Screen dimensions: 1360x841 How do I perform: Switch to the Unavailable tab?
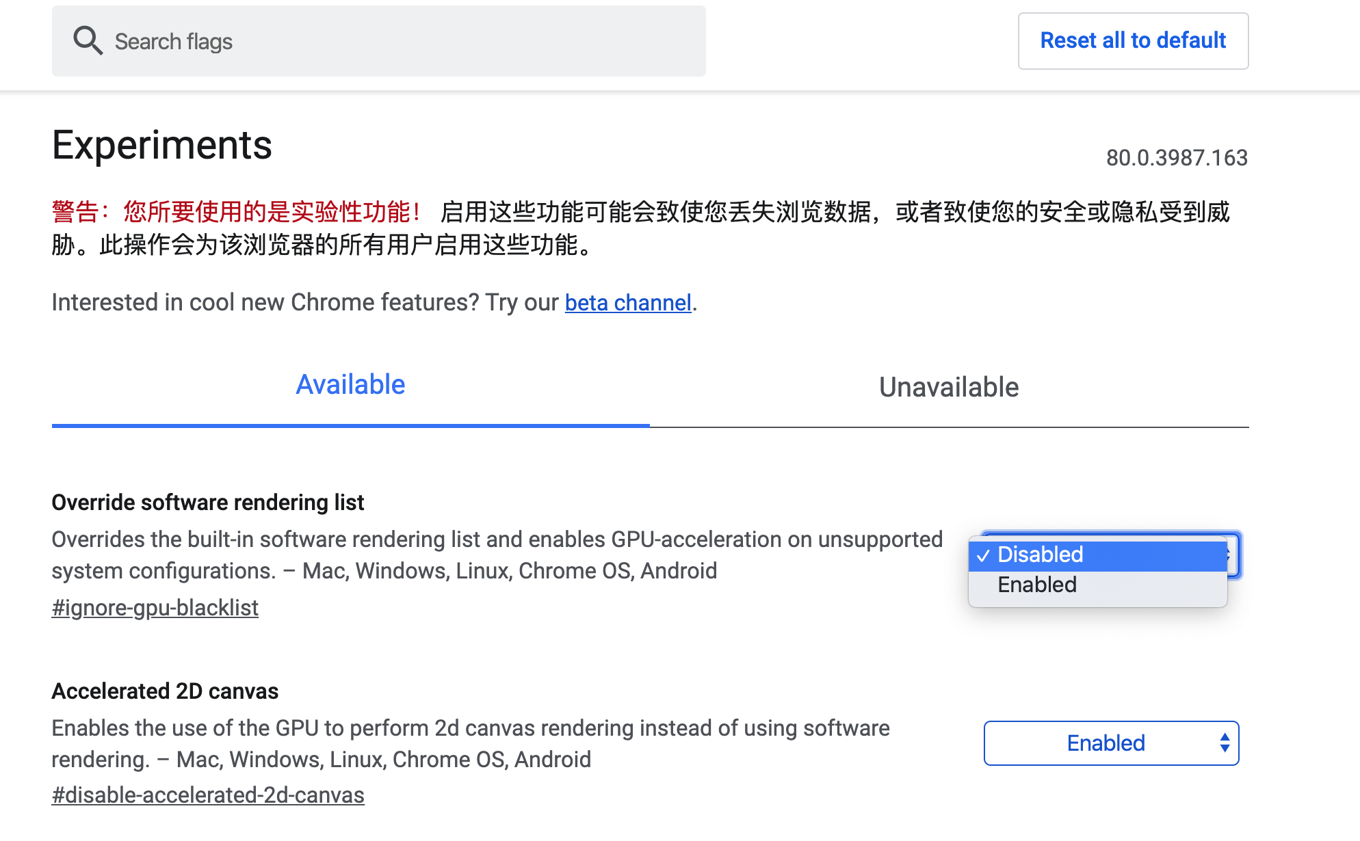[947, 387]
